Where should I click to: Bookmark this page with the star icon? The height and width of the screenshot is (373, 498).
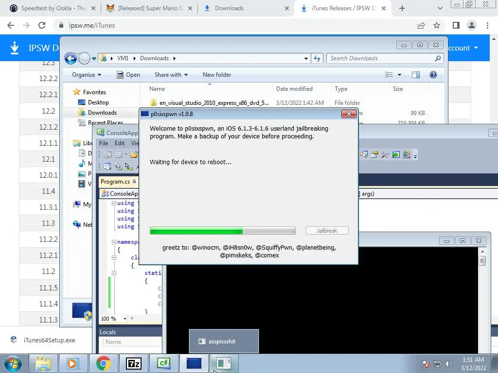tap(437, 25)
